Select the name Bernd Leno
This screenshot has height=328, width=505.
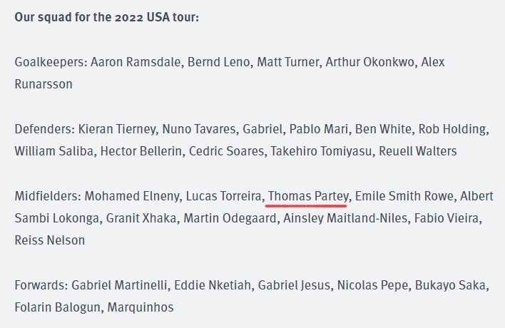[x=219, y=62]
